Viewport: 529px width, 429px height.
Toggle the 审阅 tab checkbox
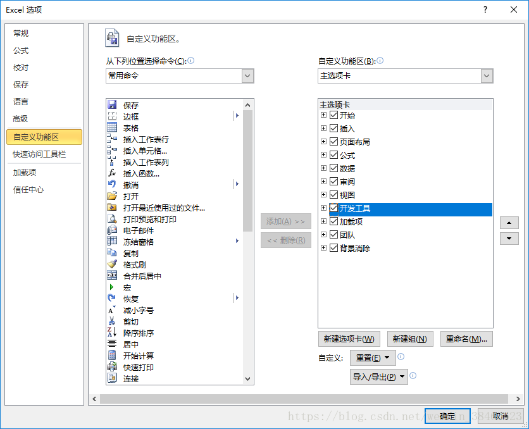click(x=333, y=182)
